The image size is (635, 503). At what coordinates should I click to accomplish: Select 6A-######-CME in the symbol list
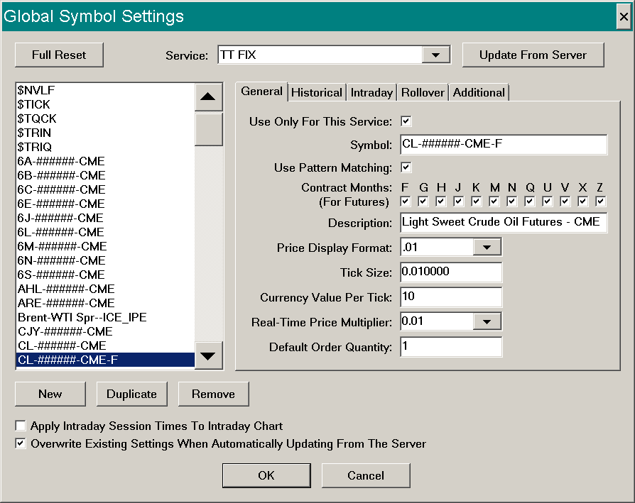coord(105,161)
